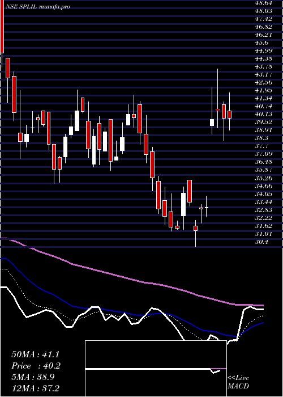283x397 pixels.
Task: Select the 44.38 price label
Action: pos(264,59)
